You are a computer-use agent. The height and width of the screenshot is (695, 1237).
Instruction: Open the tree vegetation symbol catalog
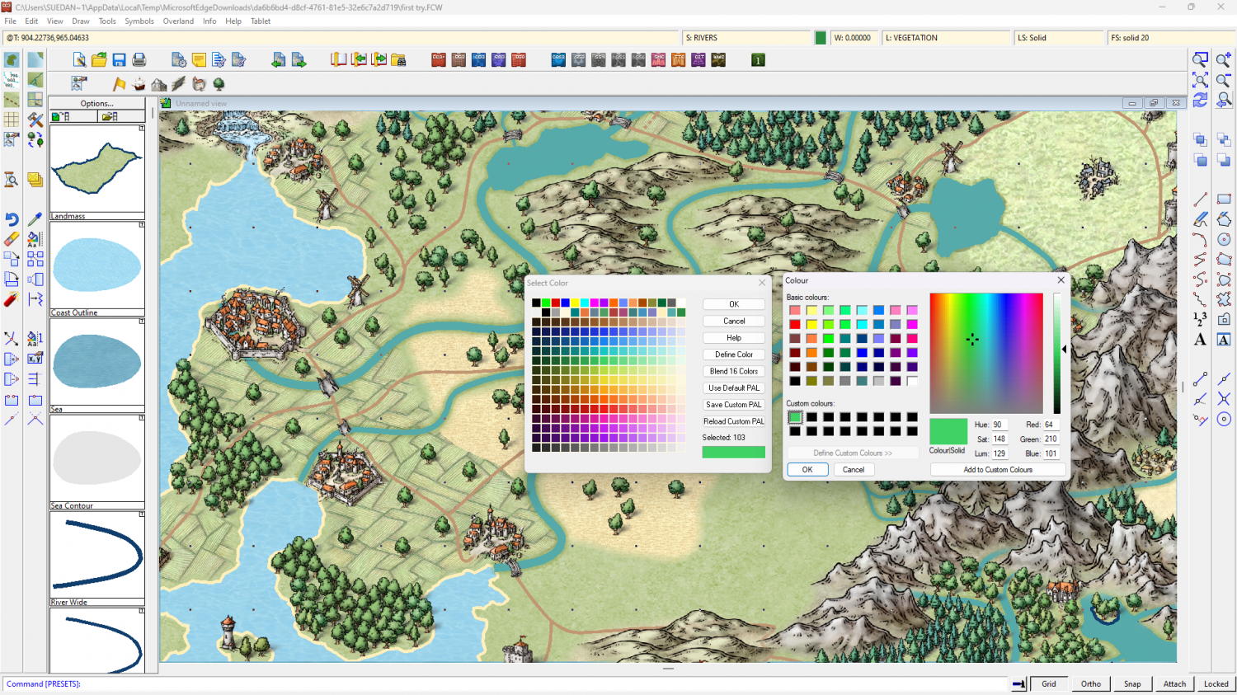pos(219,83)
